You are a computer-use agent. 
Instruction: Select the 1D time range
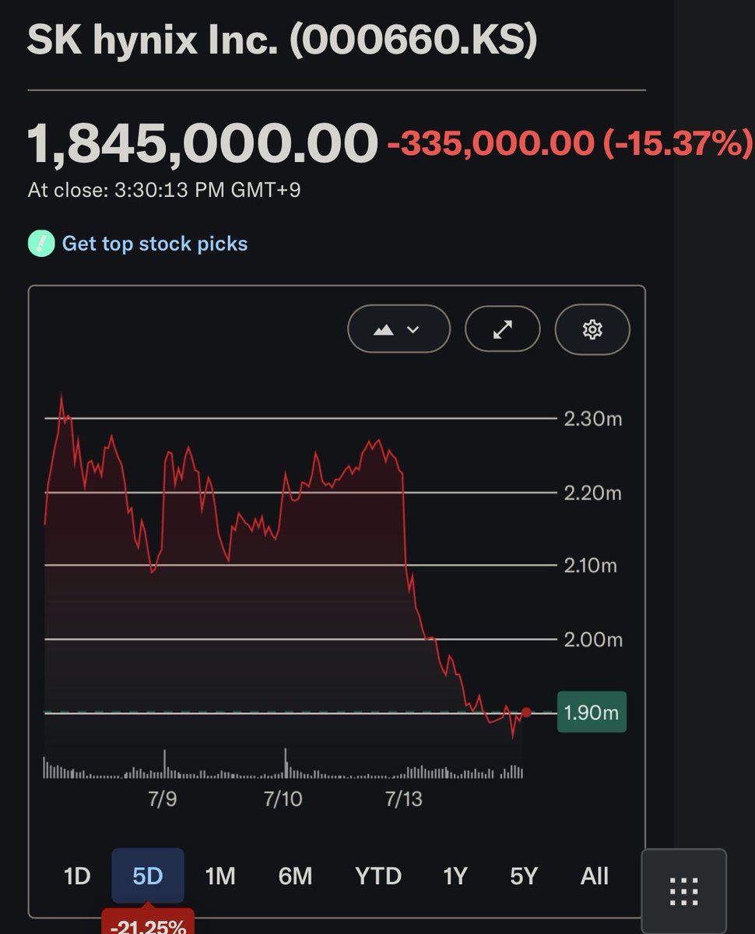(77, 876)
